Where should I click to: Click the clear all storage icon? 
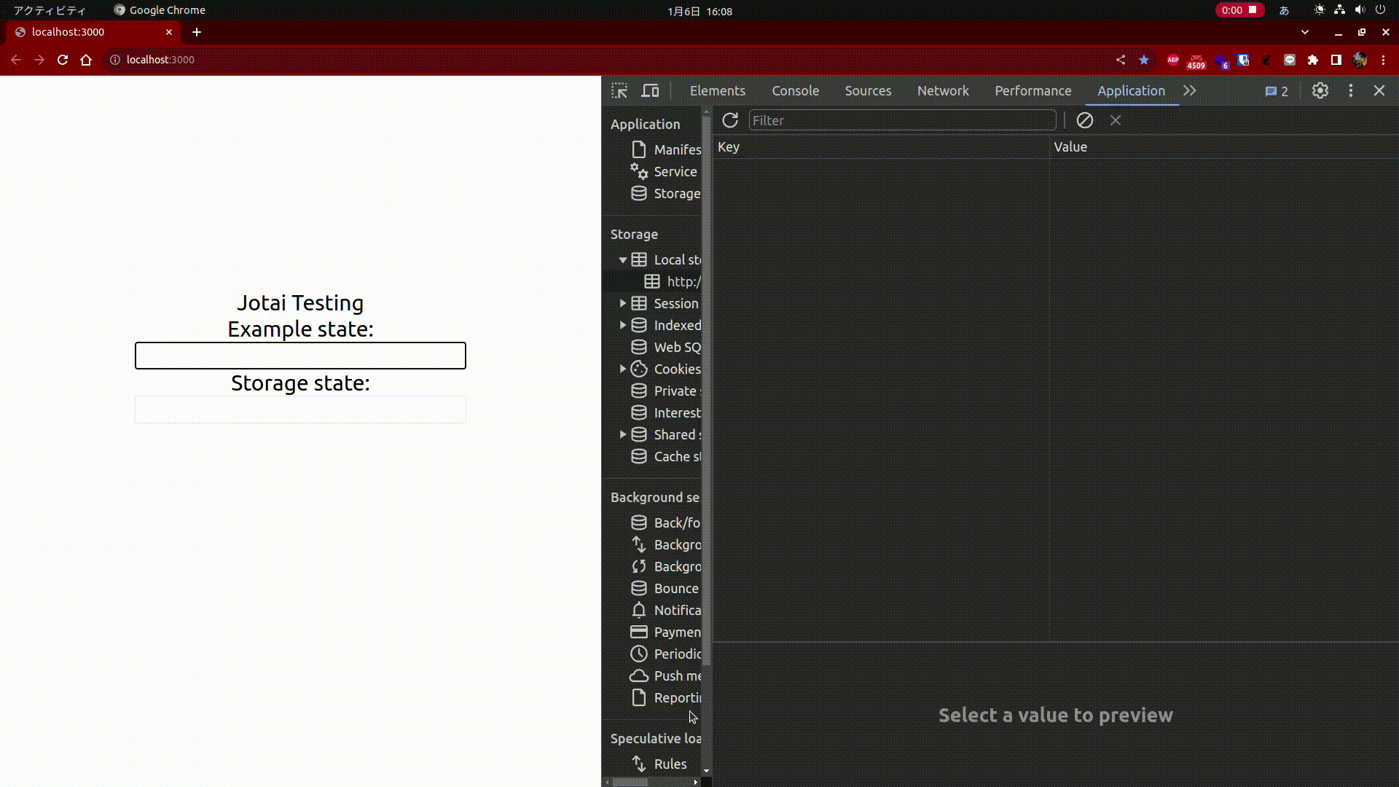(x=1084, y=120)
